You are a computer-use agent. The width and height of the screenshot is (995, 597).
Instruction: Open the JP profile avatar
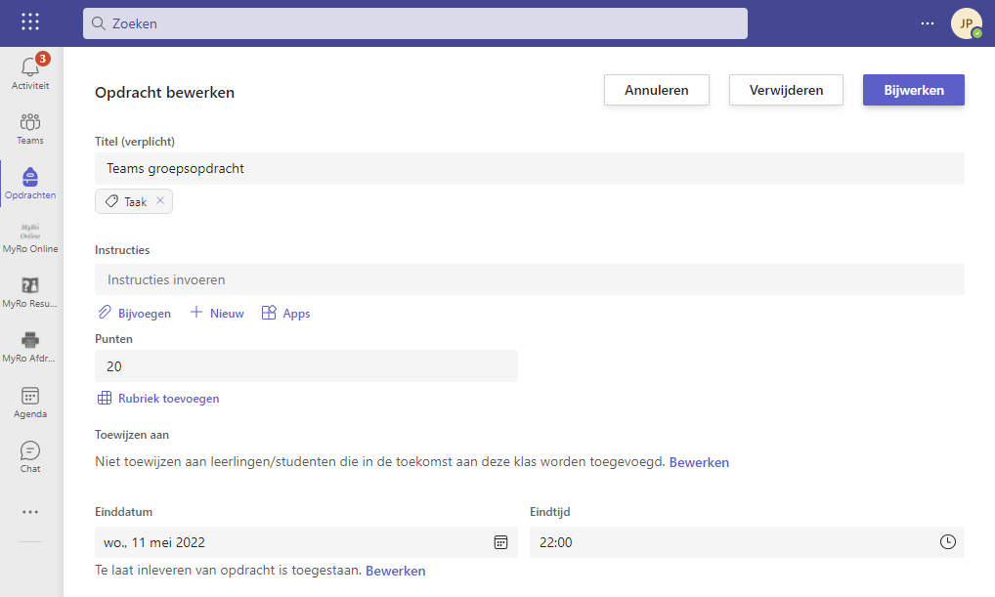(966, 23)
